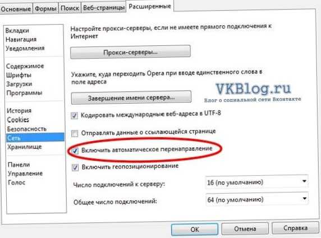Enable Отправлять данные о ссылающейся странице

coord(75,134)
